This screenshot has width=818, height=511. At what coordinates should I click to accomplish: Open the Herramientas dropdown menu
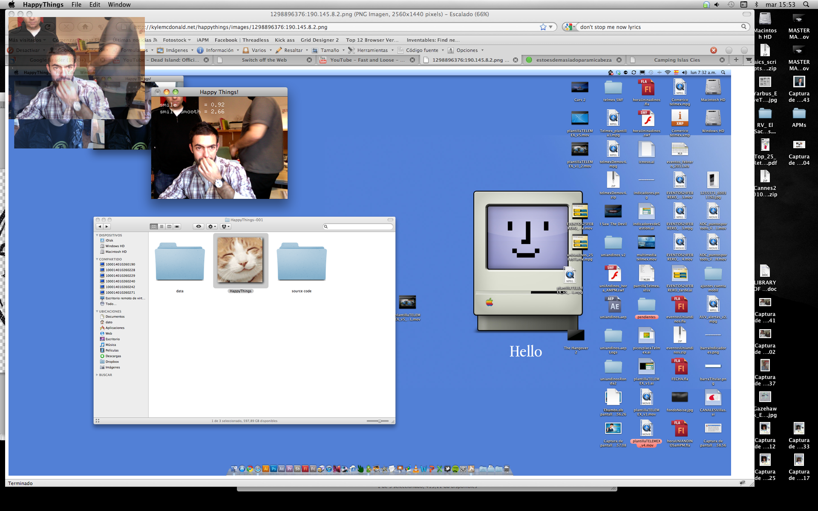(x=372, y=50)
